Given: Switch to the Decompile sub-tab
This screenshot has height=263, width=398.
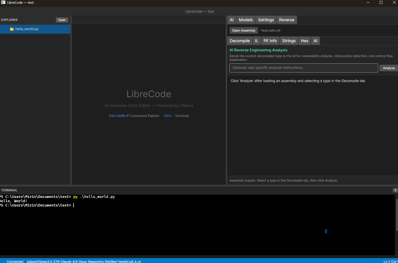Looking at the screenshot, I should [x=240, y=41].
